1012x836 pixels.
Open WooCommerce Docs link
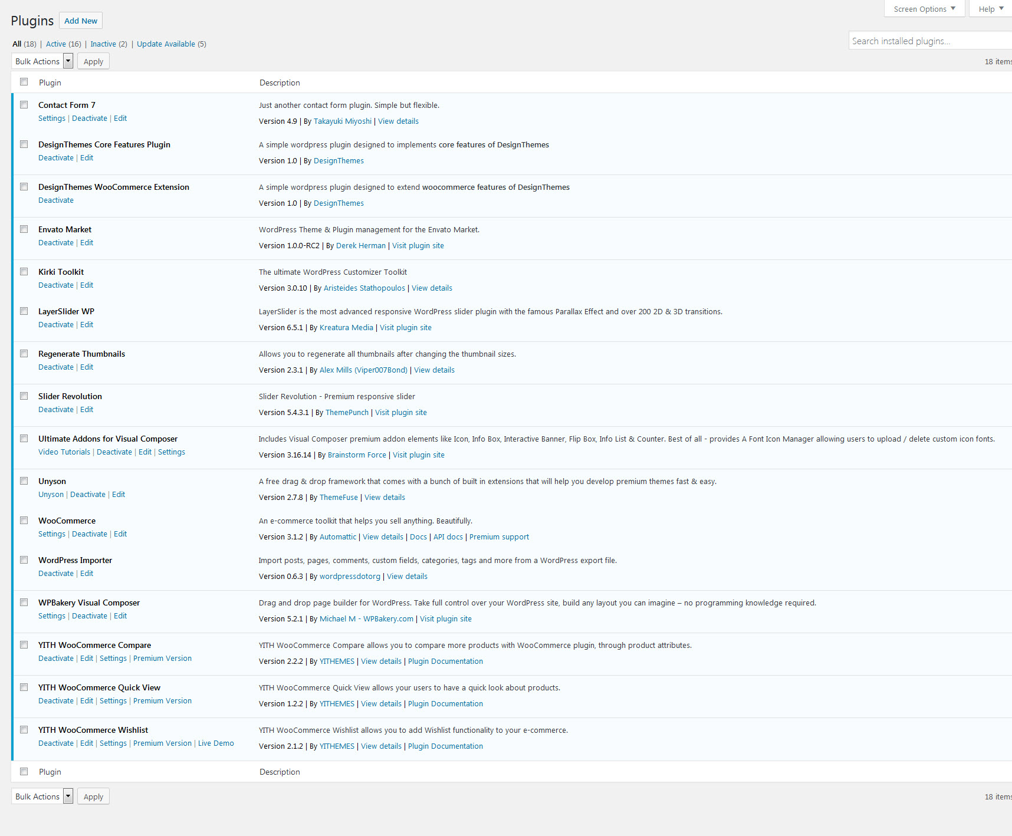(x=418, y=537)
